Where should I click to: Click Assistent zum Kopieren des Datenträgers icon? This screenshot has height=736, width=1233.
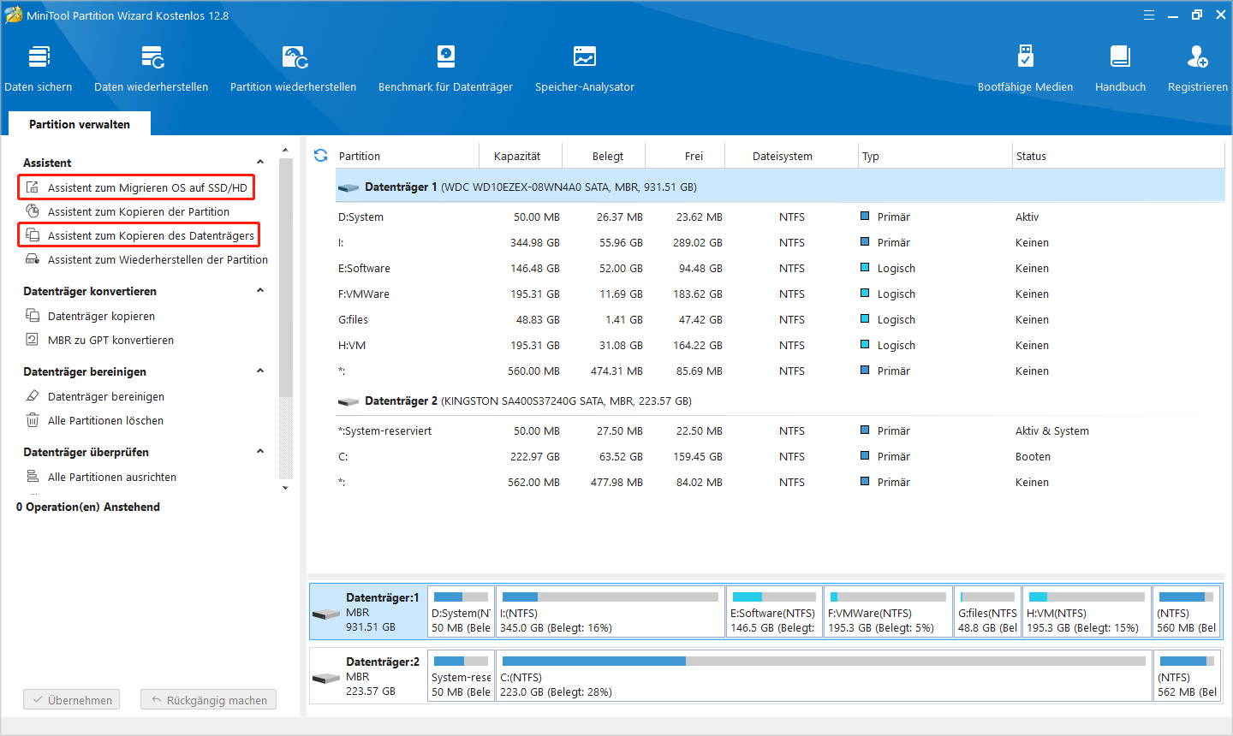[33, 235]
